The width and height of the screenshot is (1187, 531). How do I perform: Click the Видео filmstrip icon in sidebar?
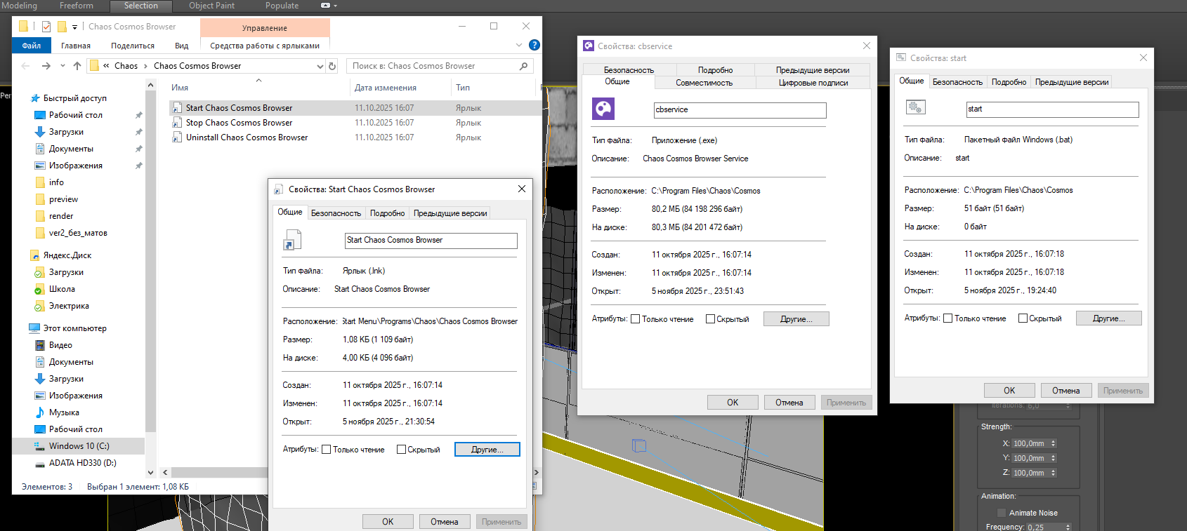point(40,345)
